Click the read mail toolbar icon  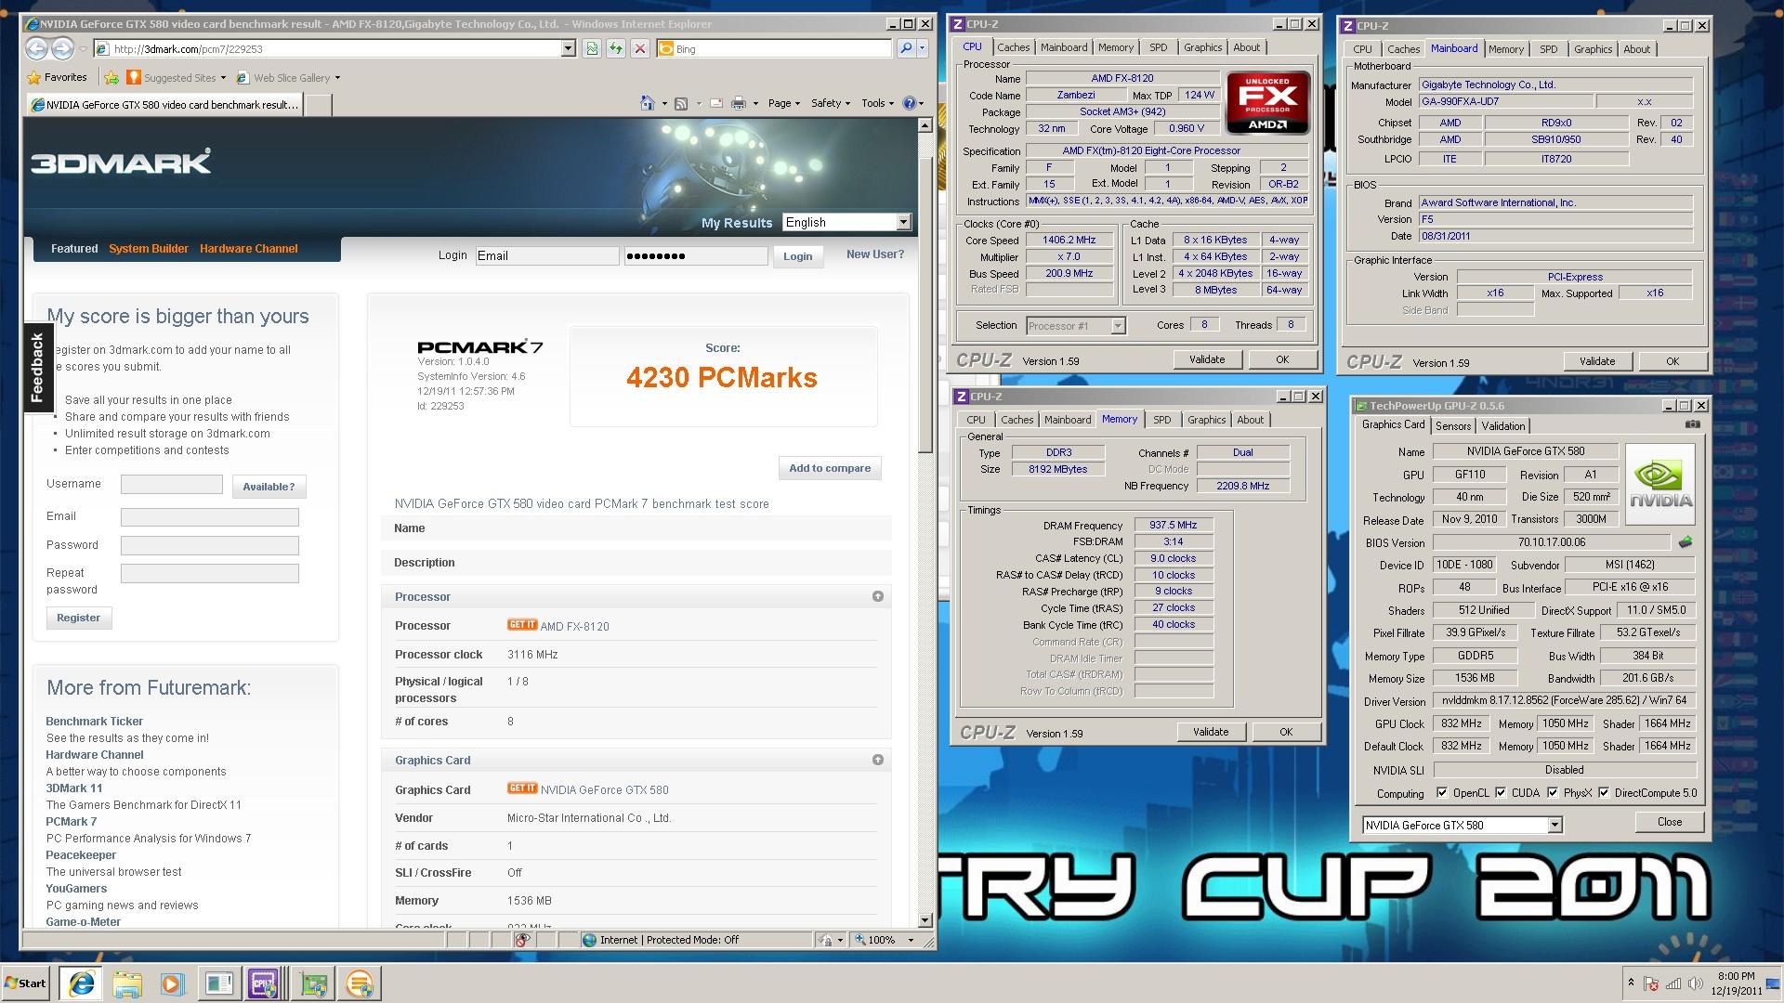(x=716, y=103)
